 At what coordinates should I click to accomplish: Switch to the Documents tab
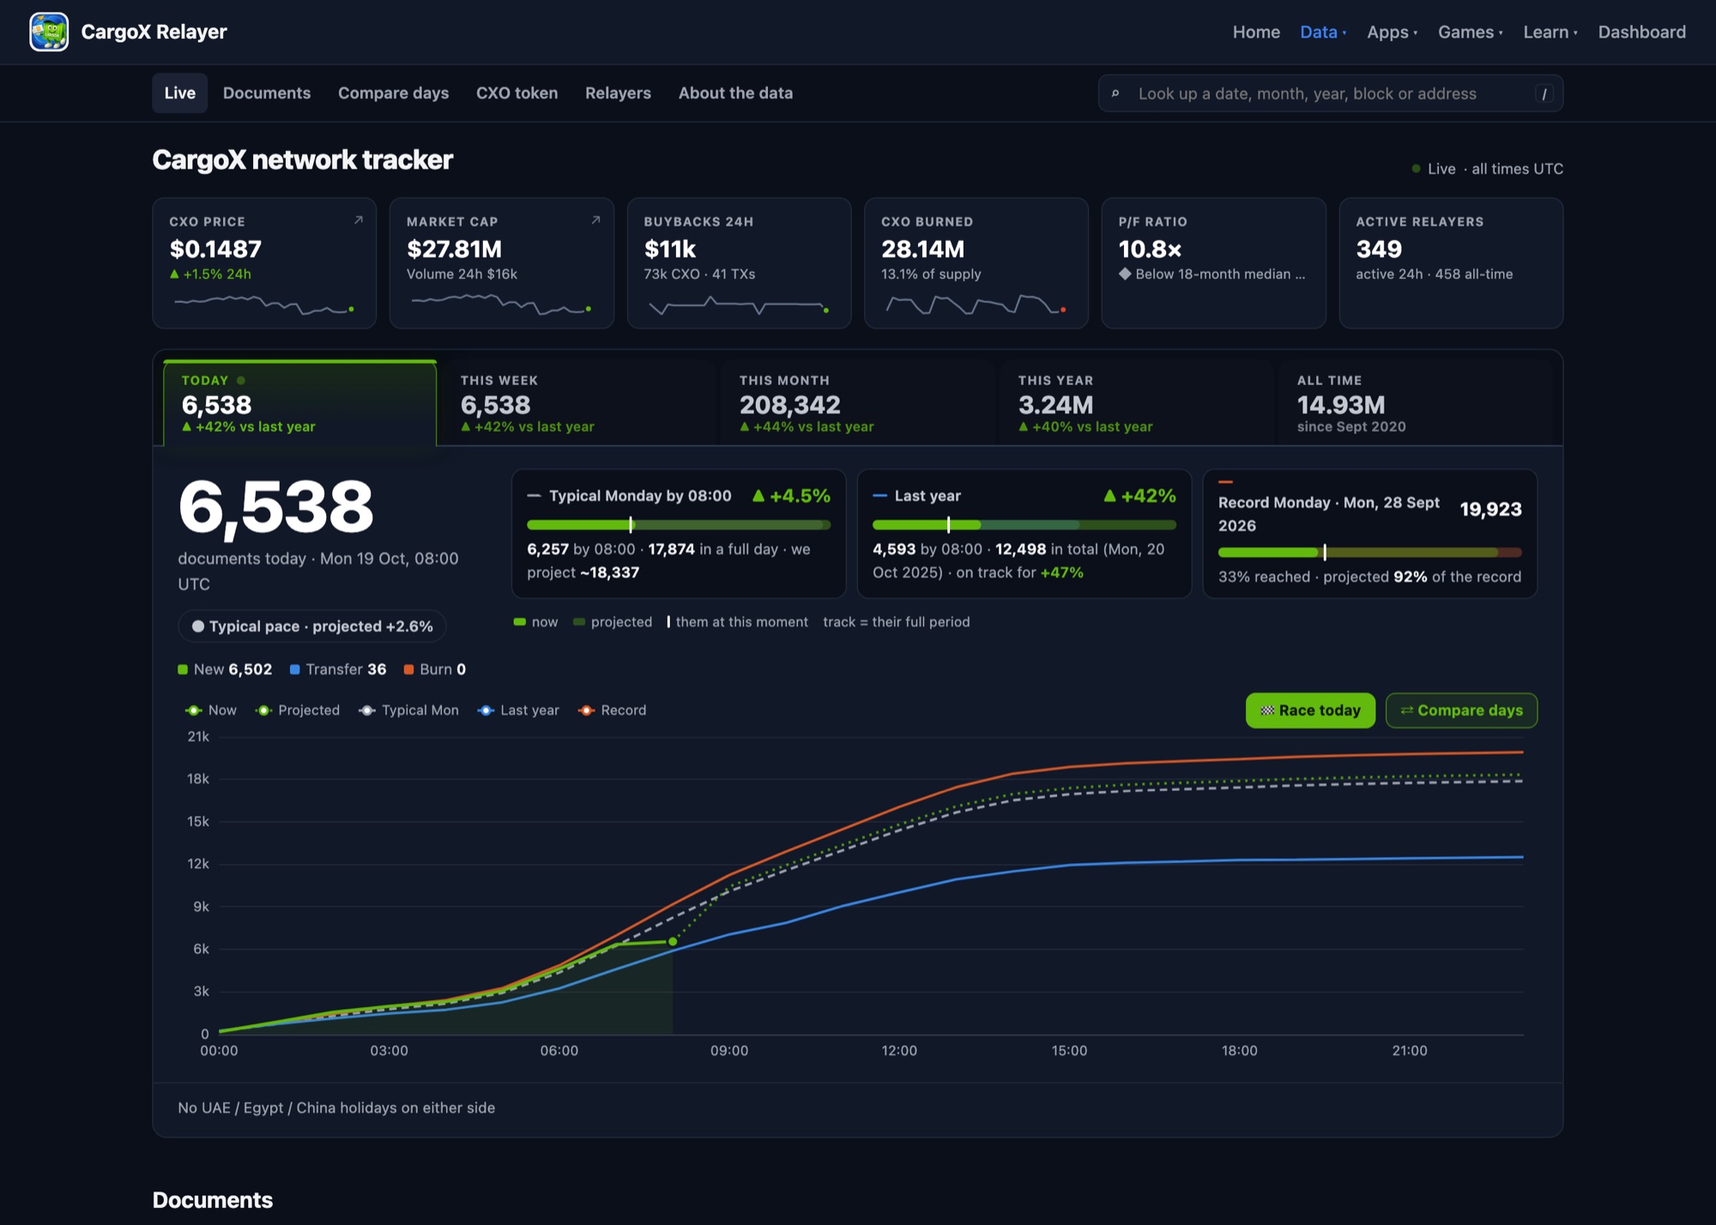tap(267, 93)
